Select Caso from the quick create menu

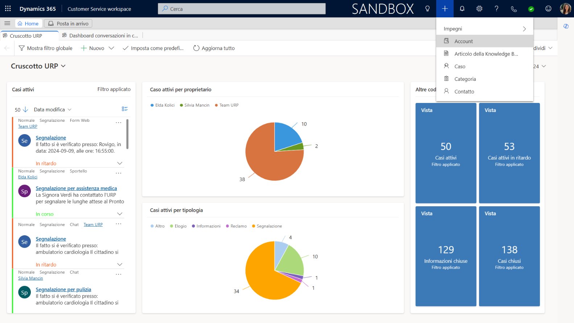[460, 66]
